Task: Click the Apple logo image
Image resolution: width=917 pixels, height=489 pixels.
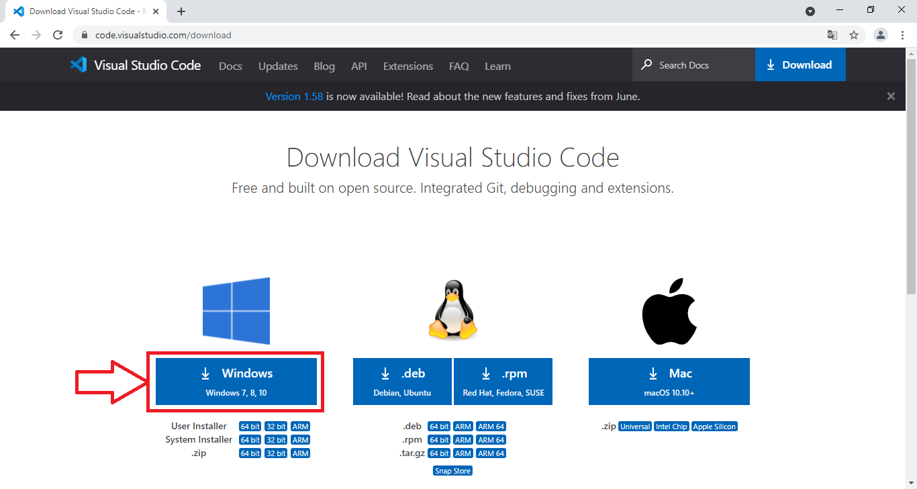Action: 669,310
